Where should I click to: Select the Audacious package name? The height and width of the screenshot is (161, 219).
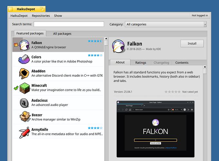40,100
